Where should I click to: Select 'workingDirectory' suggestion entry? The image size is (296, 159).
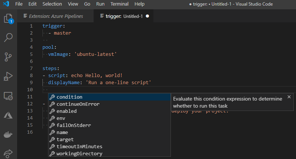[x=79, y=153]
